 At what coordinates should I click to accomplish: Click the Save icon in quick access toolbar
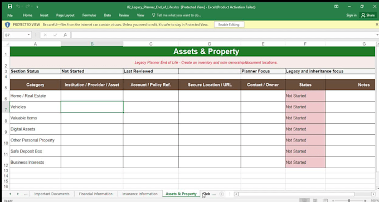click(x=10, y=7)
